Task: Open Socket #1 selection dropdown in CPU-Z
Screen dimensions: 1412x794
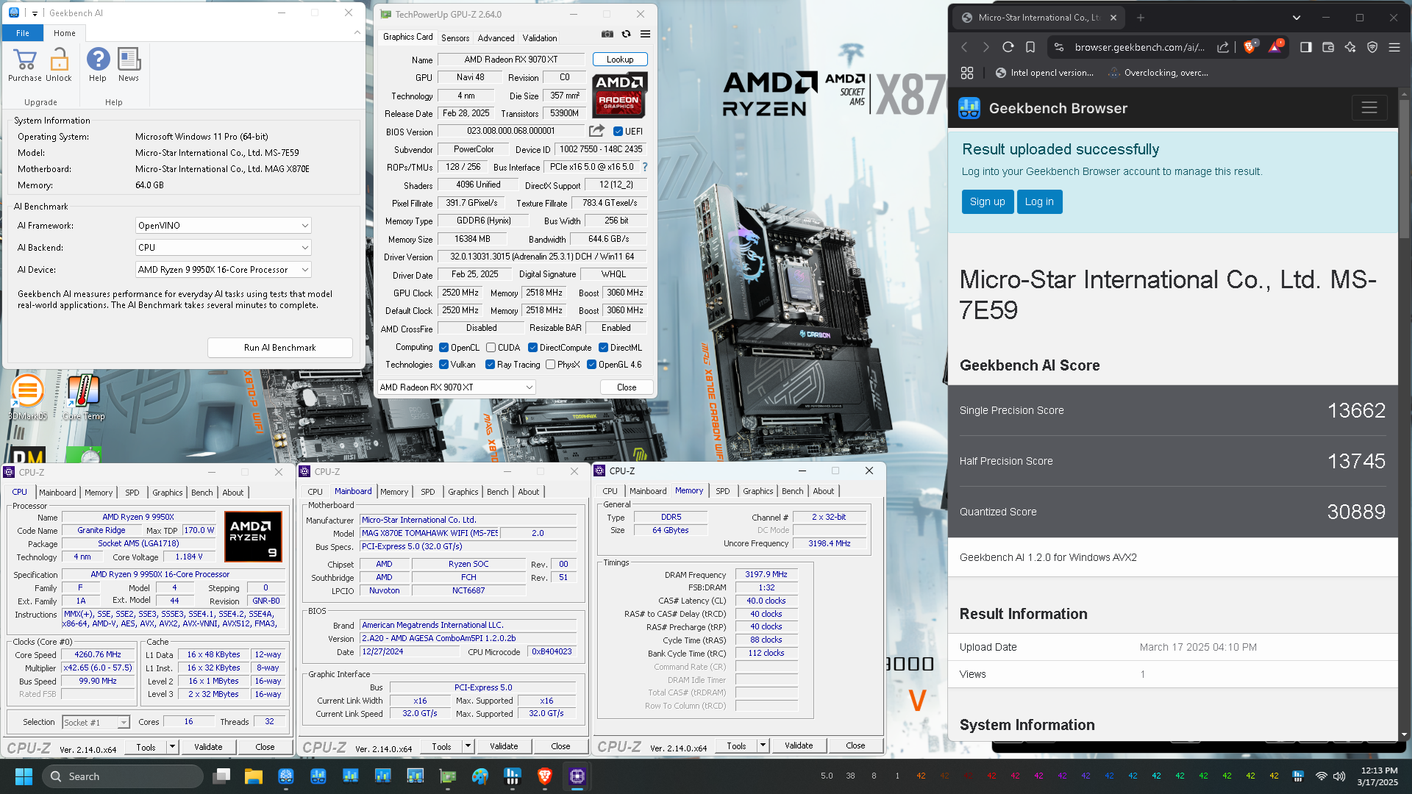Action: point(96,723)
